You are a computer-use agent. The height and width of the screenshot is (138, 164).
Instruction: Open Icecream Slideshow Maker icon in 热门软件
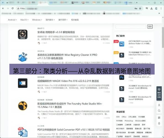point(122,44)
